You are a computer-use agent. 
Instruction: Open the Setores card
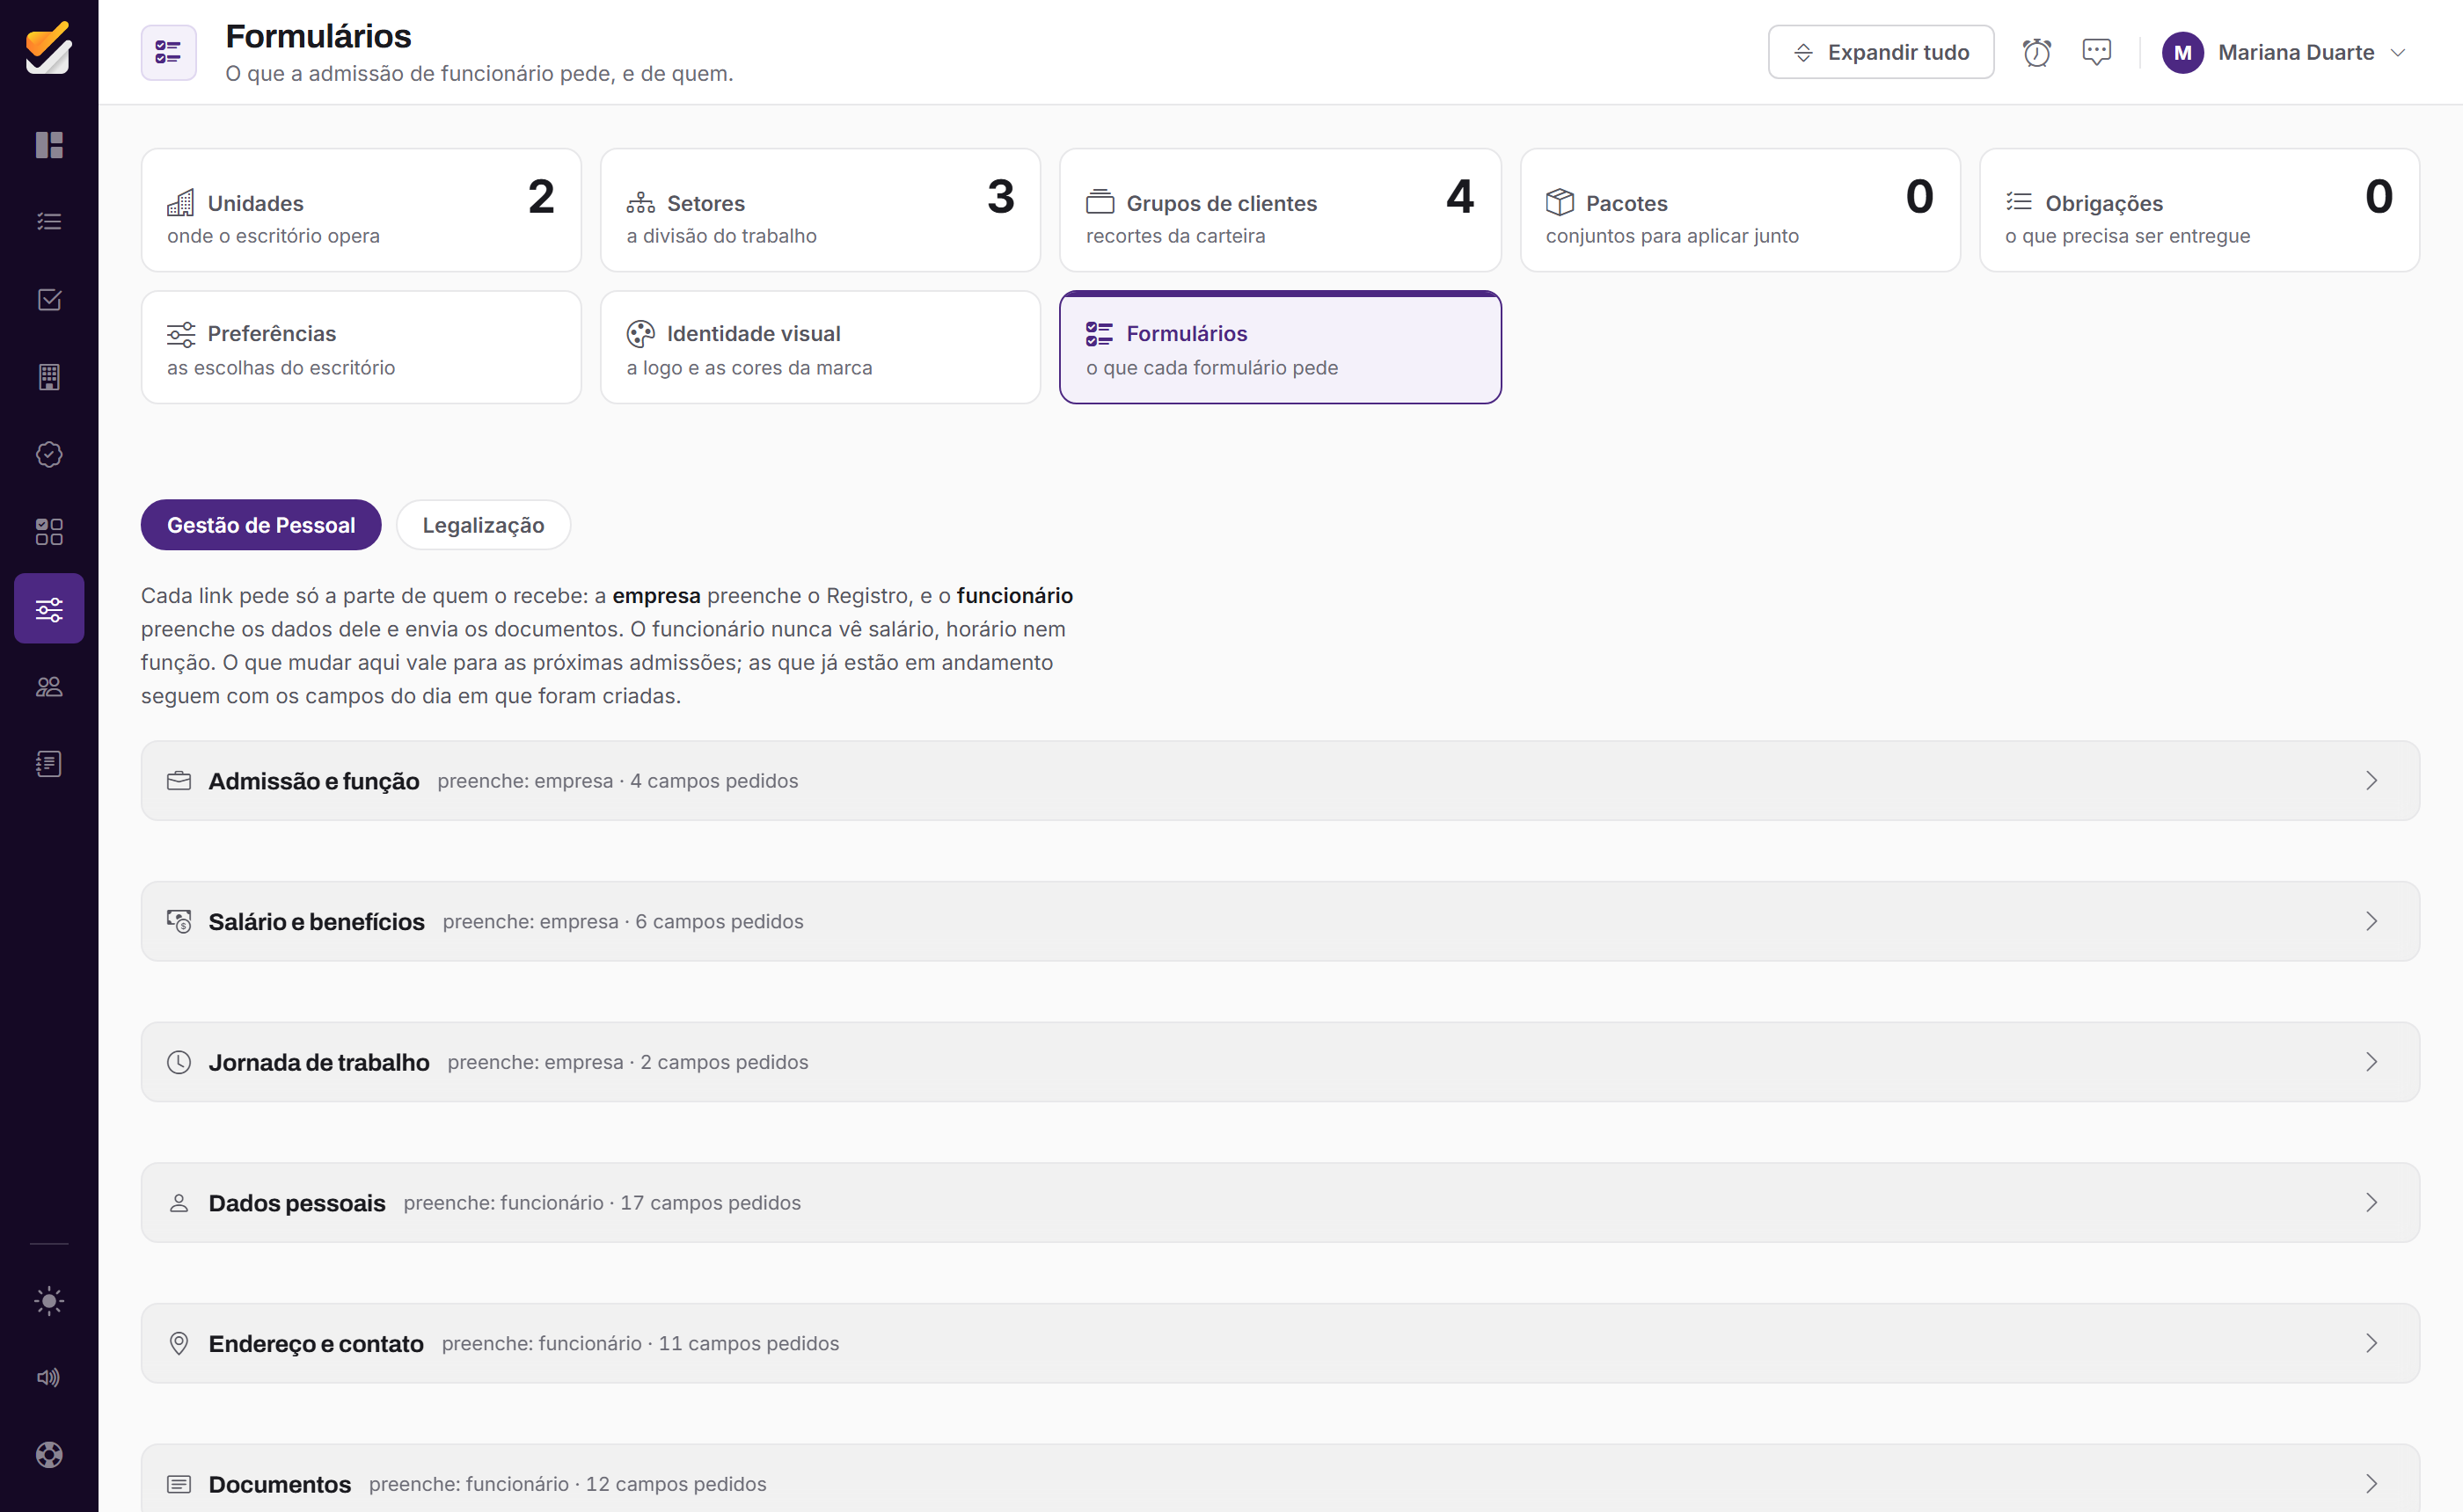821,210
